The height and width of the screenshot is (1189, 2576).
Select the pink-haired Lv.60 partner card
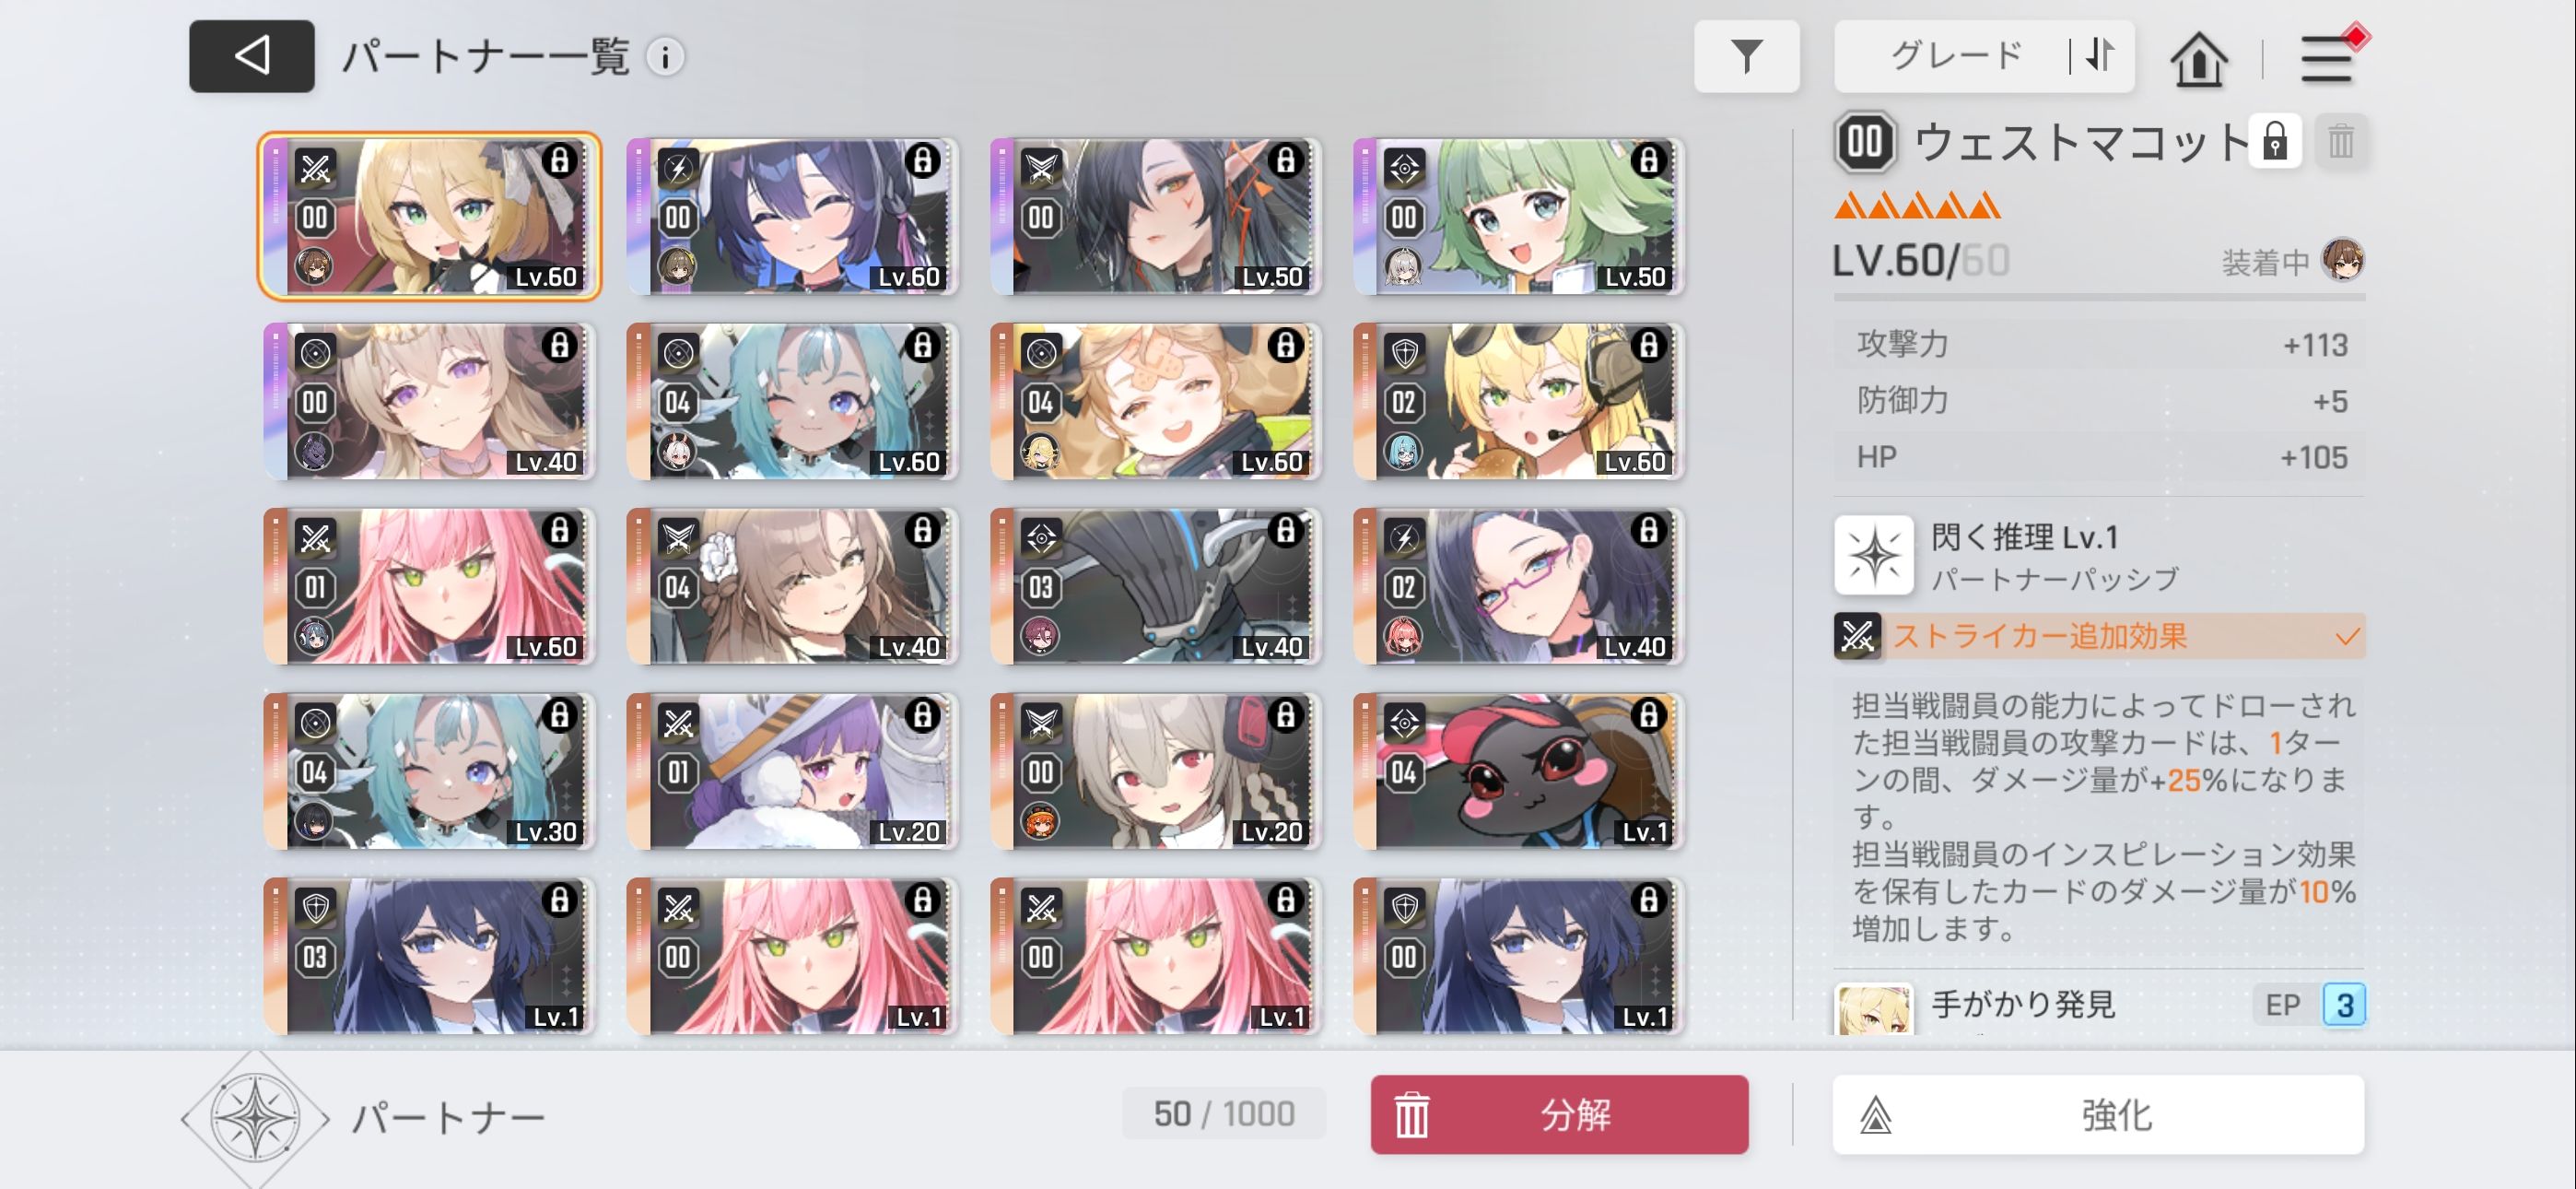430,585
